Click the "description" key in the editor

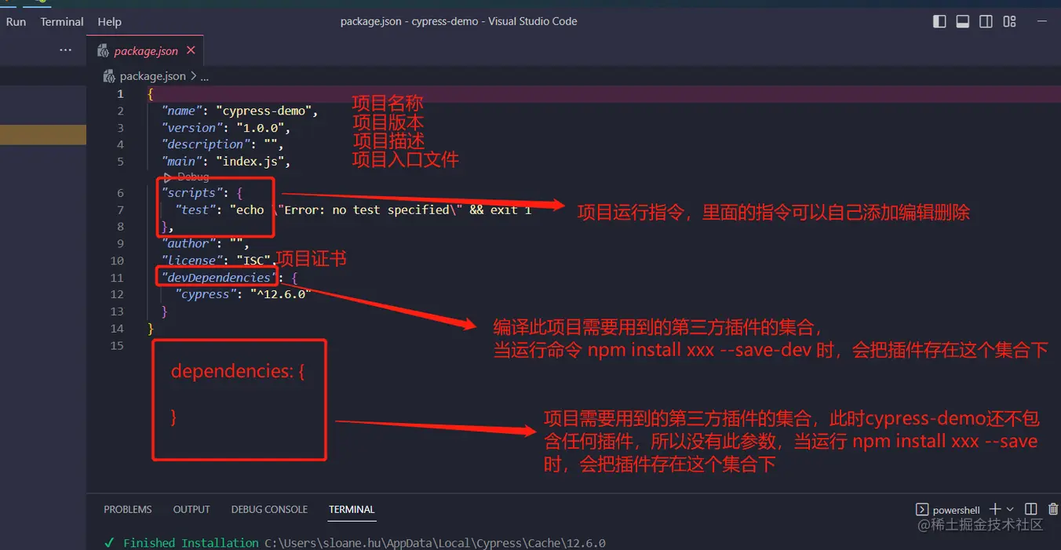(206, 144)
